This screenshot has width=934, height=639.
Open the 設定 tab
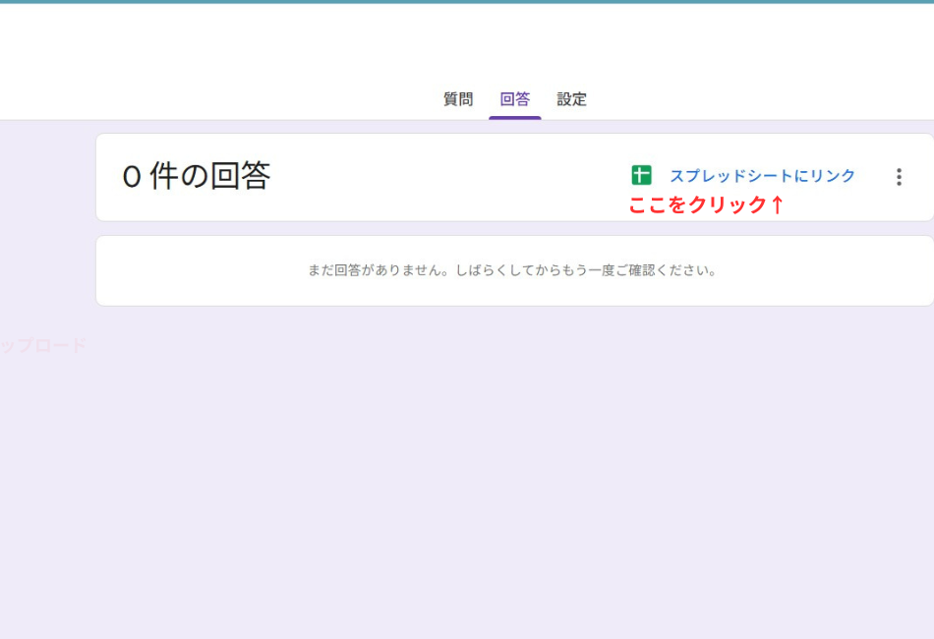pyautogui.click(x=571, y=99)
